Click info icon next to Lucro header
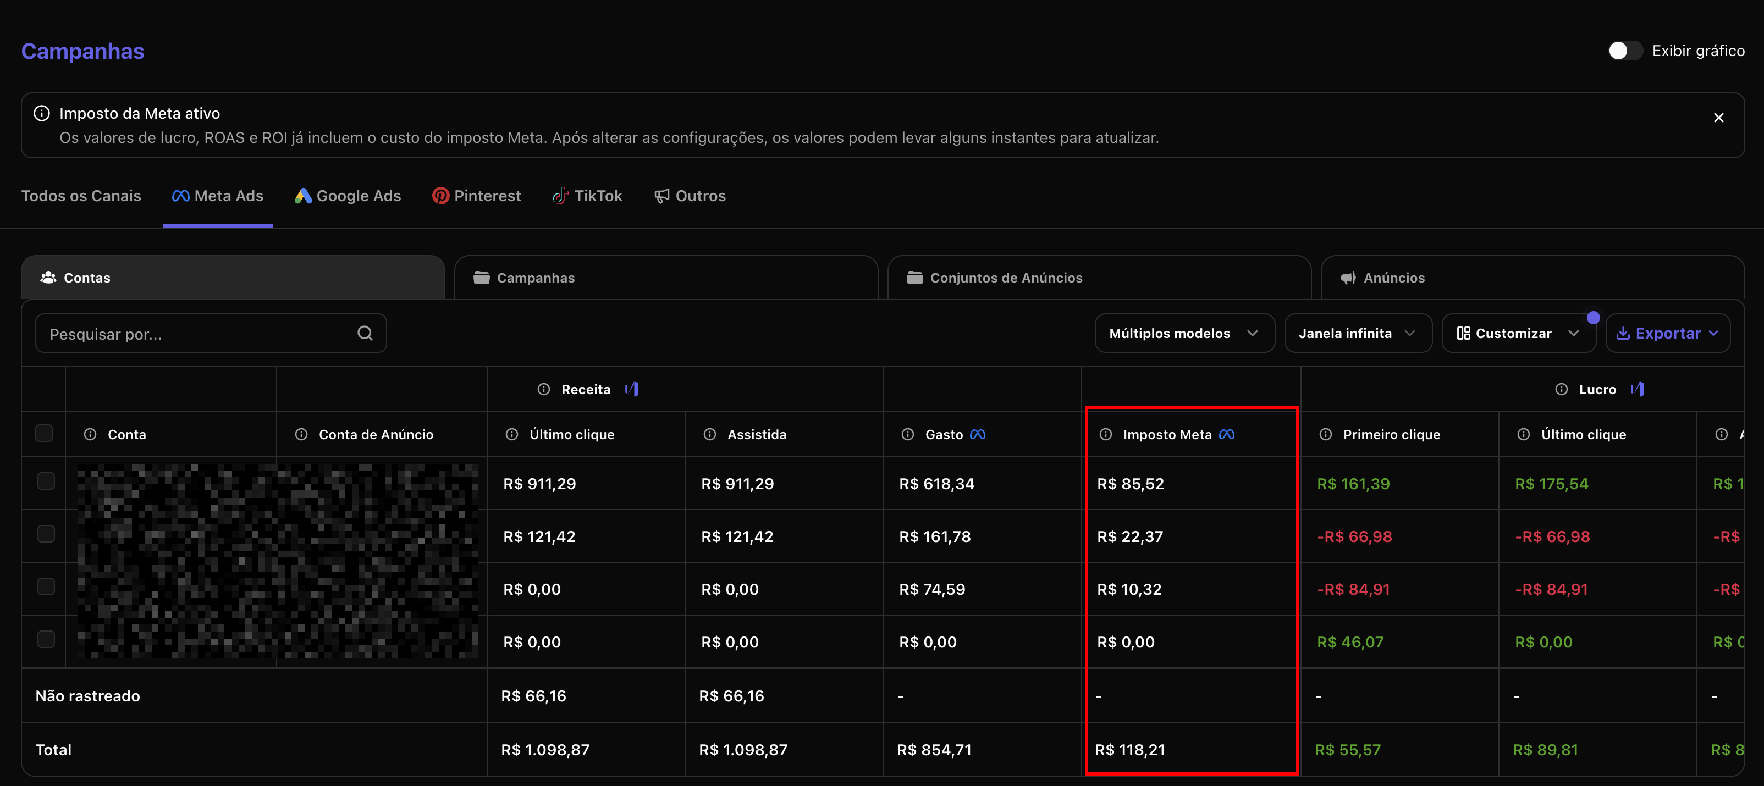1764x786 pixels. pyautogui.click(x=1561, y=389)
